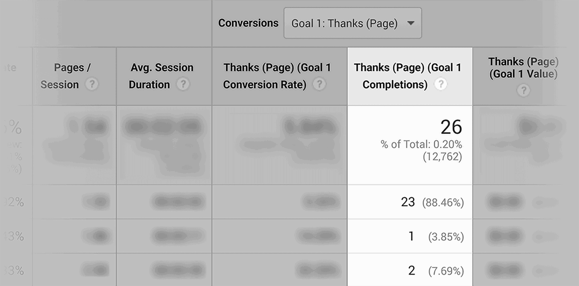Click help icon beside Goal 1 Conversion Rate
This screenshot has width=579, height=286.
[x=319, y=85]
